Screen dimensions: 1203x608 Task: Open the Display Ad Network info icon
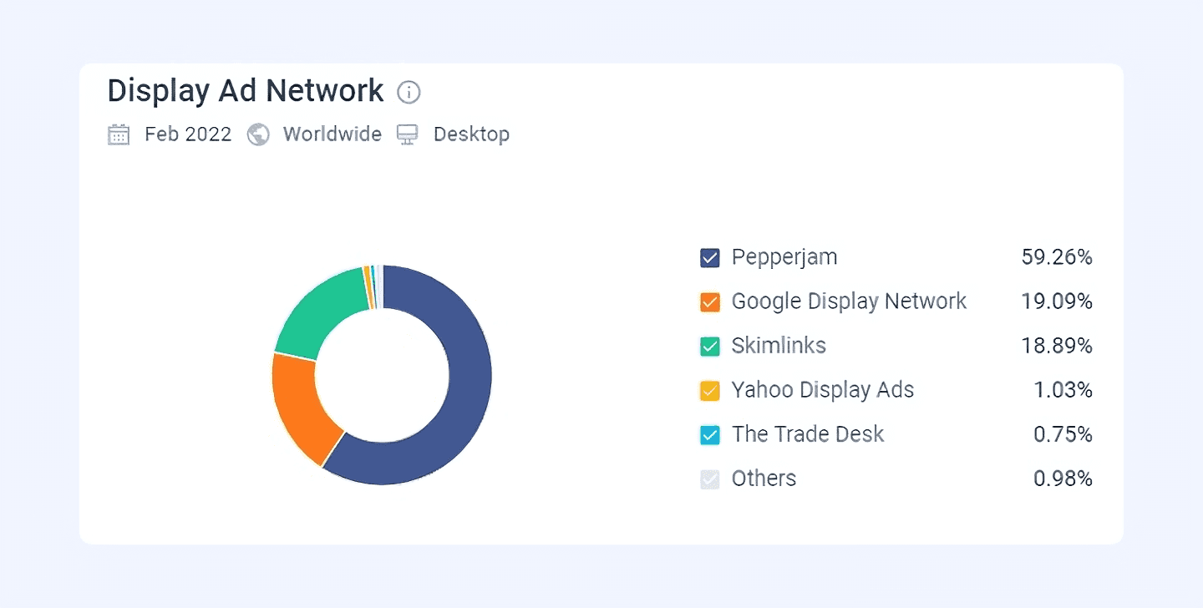(x=409, y=92)
